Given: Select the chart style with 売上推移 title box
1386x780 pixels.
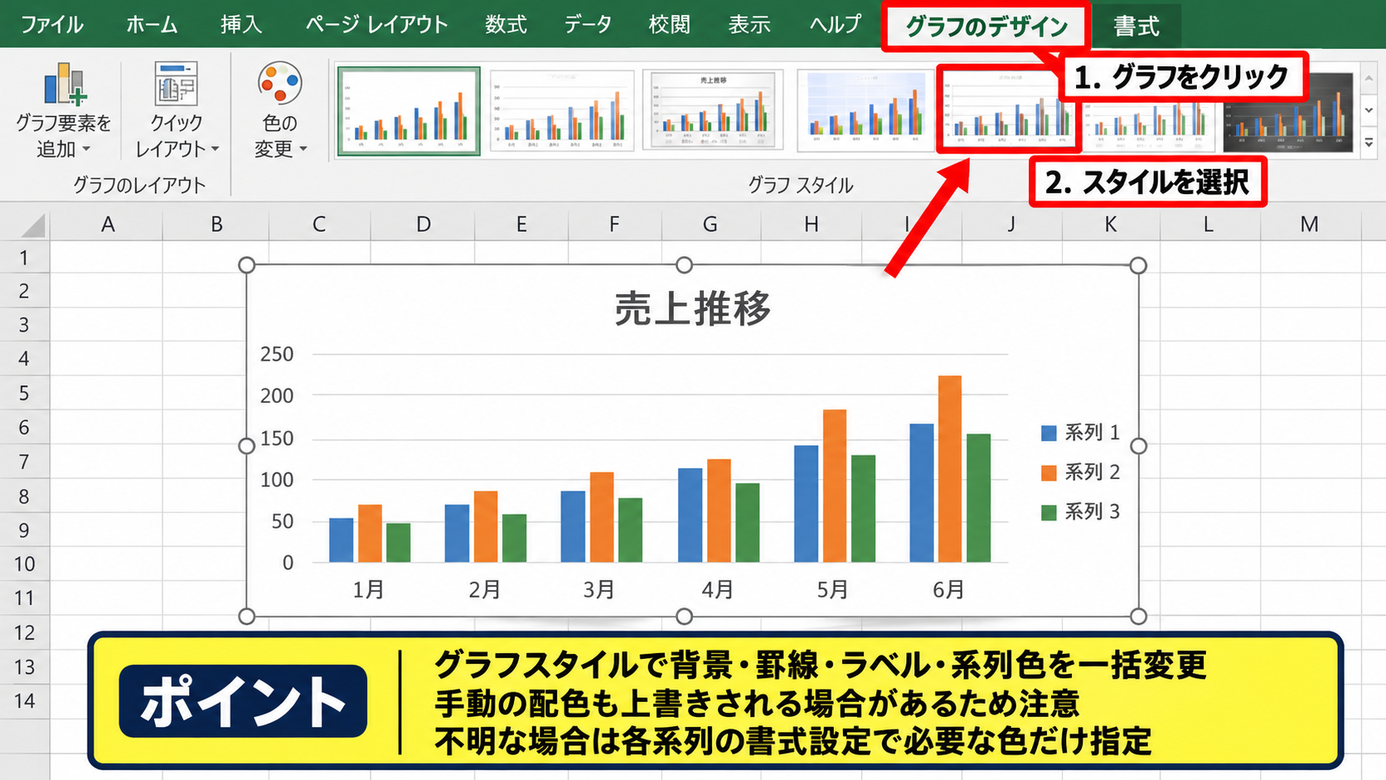Looking at the screenshot, I should click(713, 110).
